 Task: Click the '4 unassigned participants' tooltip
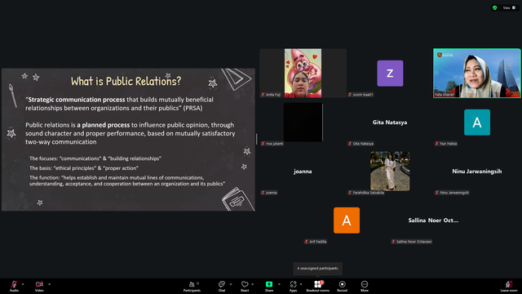coord(317,269)
